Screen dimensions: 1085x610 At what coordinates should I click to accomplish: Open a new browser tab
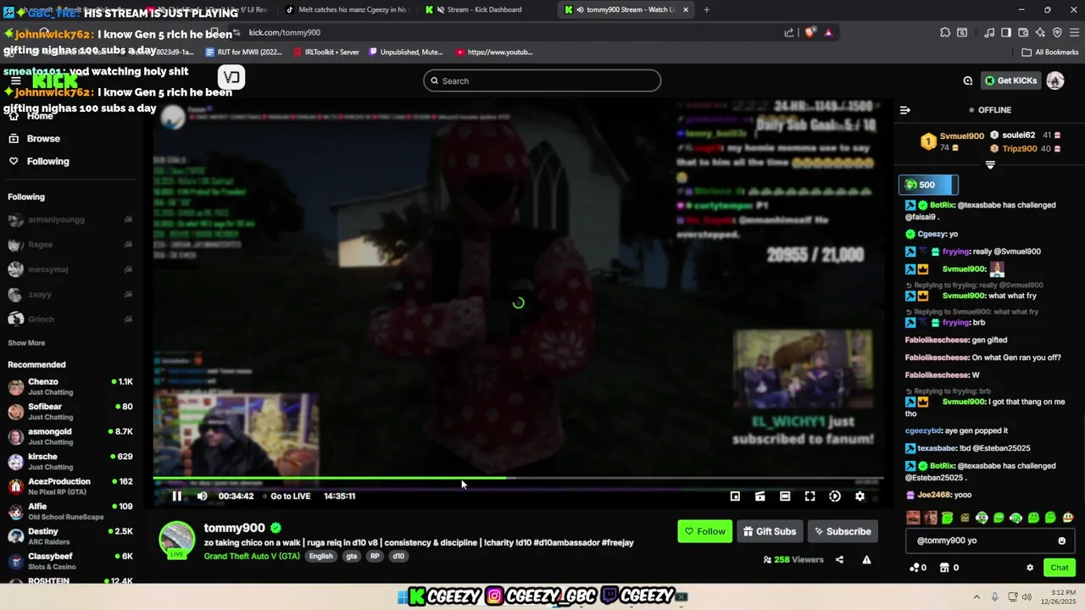click(706, 10)
